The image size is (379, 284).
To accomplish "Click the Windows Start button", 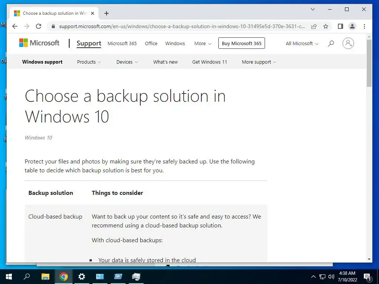I will coord(9,277).
